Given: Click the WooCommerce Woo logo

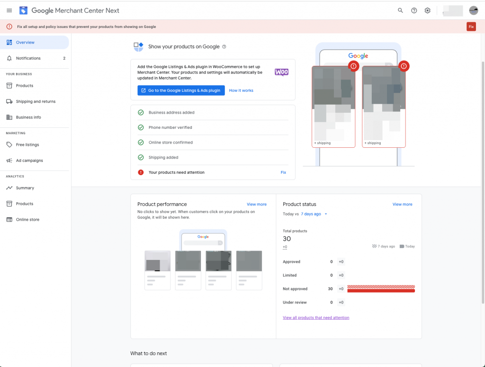Looking at the screenshot, I should tap(281, 72).
